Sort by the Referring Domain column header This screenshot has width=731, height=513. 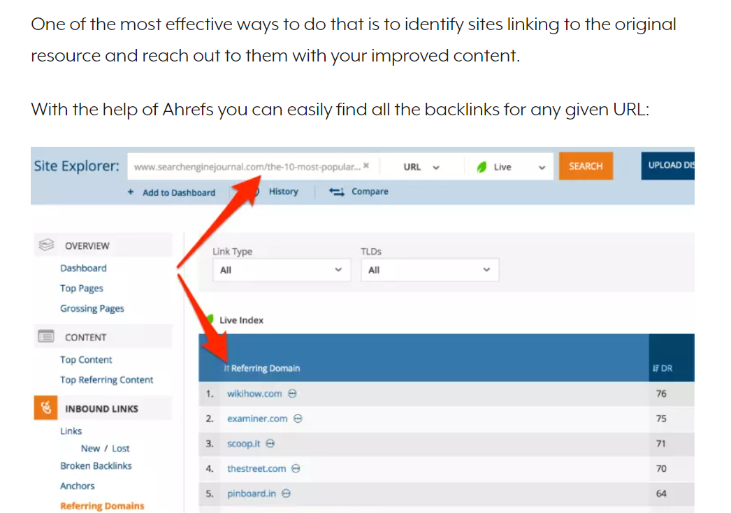tap(264, 368)
